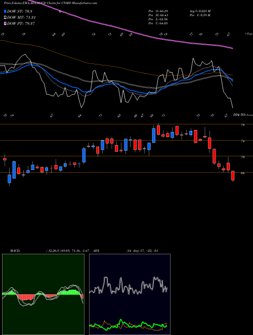Image resolution: width=253 pixels, height=335 pixels.
Task: Click the 'ADX' panel heading
Action: 97,251
